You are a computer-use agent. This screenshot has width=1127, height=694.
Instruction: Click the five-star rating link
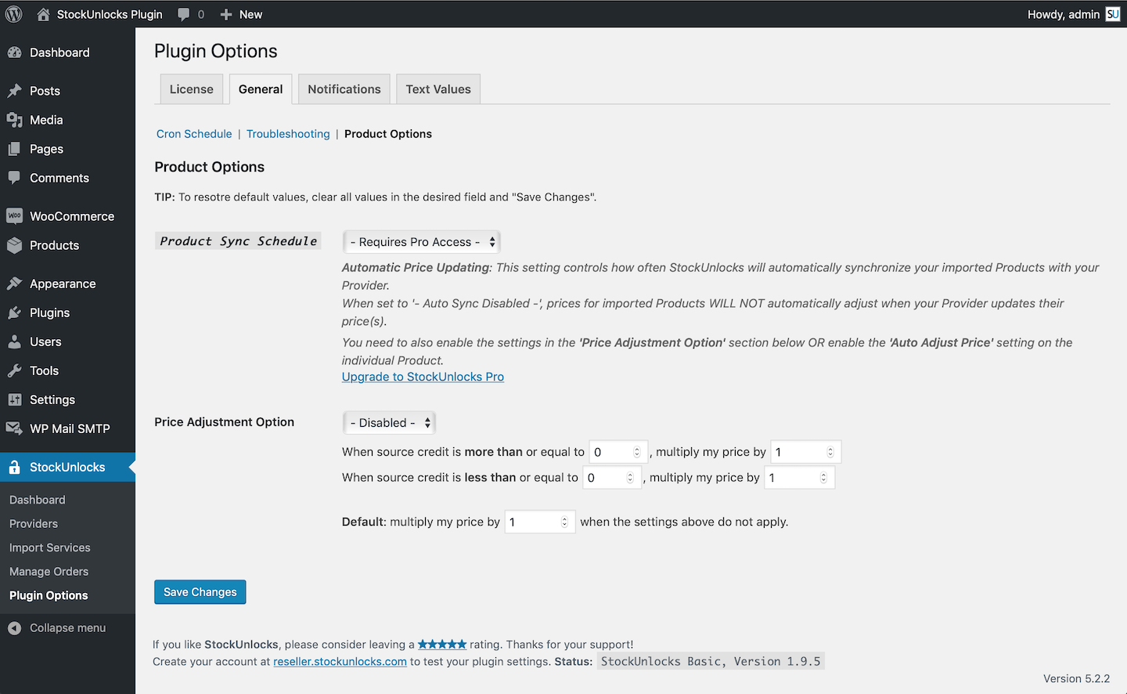click(x=442, y=644)
